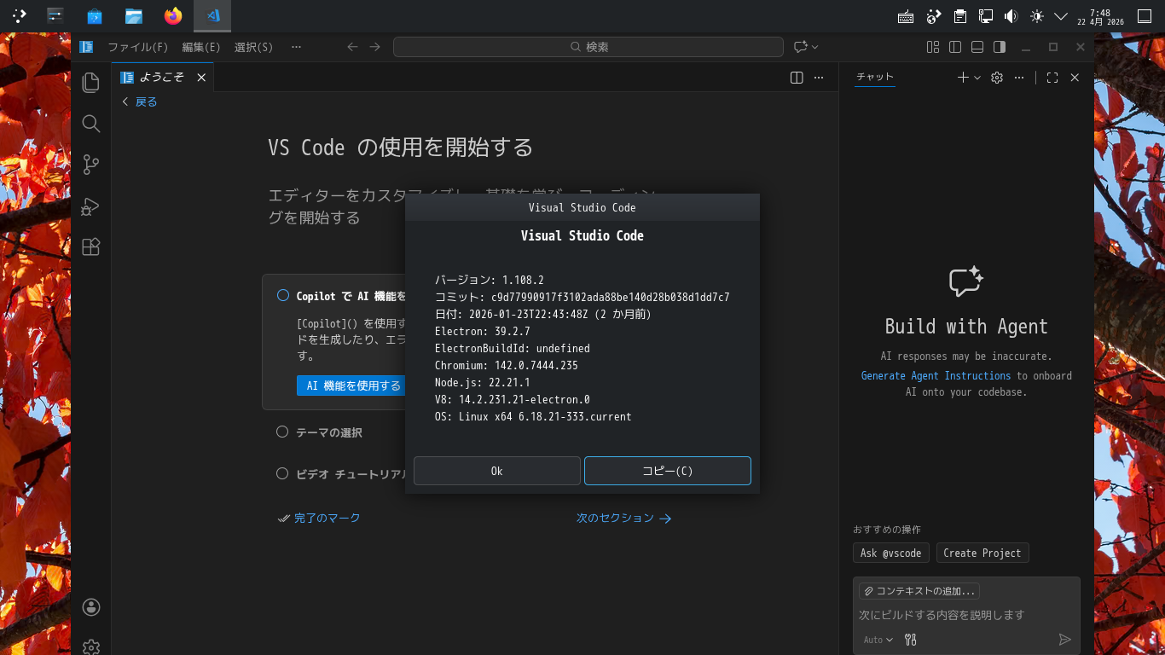
Task: Toggle the primary side bar
Action: [955, 47]
